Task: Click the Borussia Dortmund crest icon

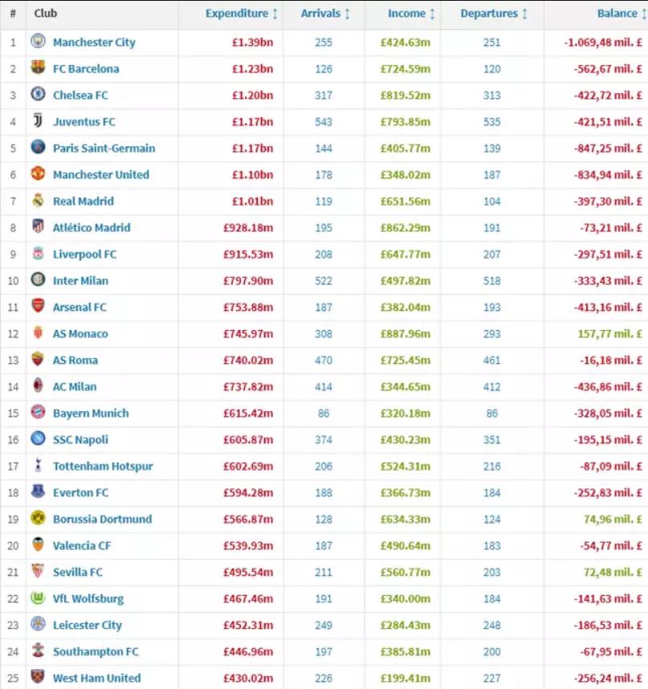Action: point(38,519)
